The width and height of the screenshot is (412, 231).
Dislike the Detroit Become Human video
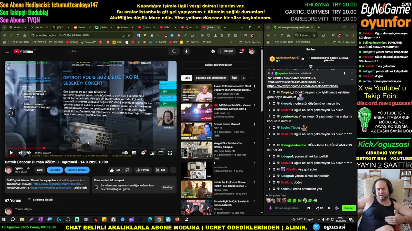tap(127, 170)
